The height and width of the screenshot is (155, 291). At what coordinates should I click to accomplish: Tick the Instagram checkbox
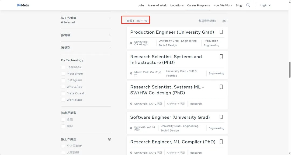[63, 80]
